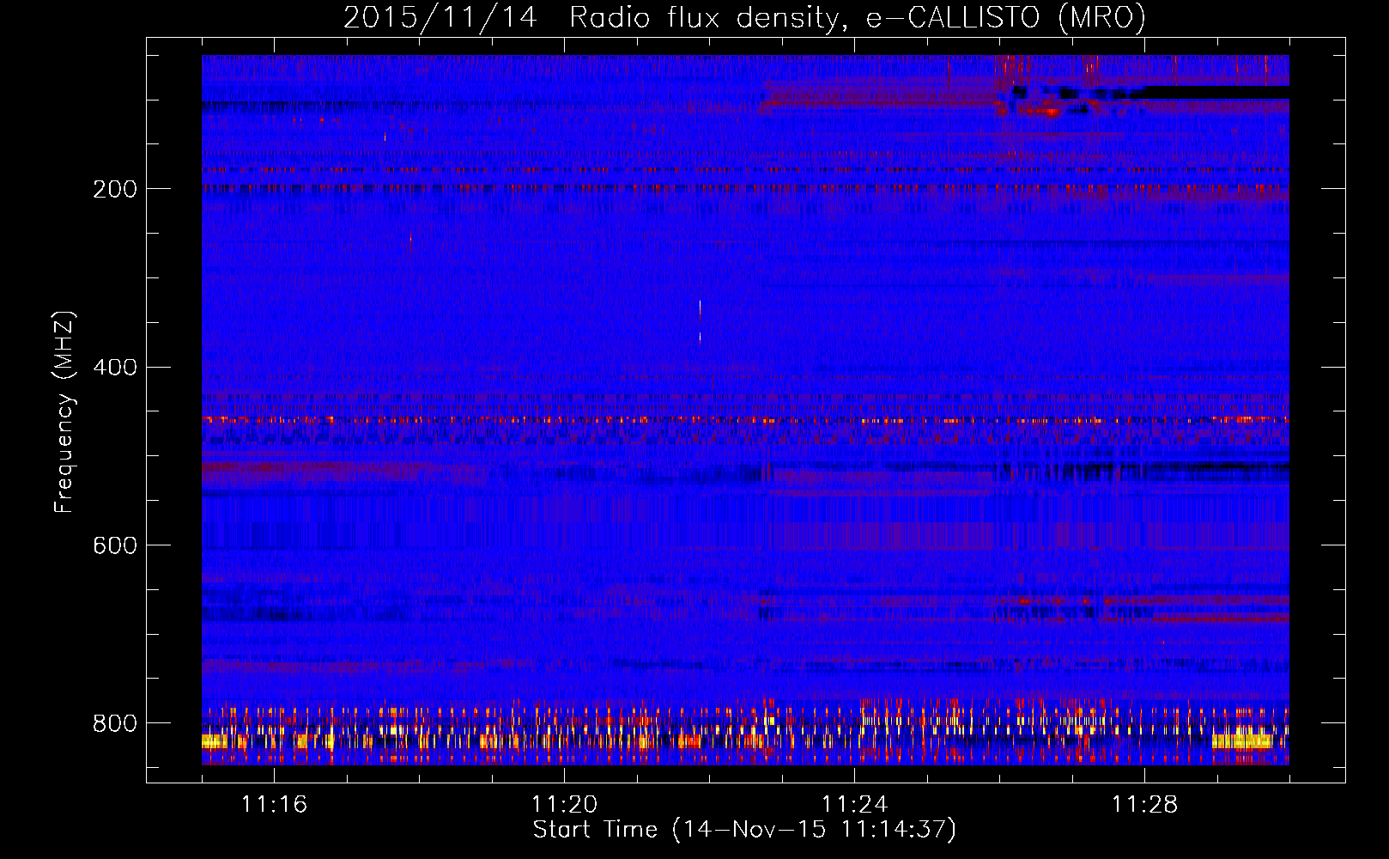Click the plot title '2015/11/14 Radio flux density'
This screenshot has height=859, width=1389.
pyautogui.click(x=591, y=17)
